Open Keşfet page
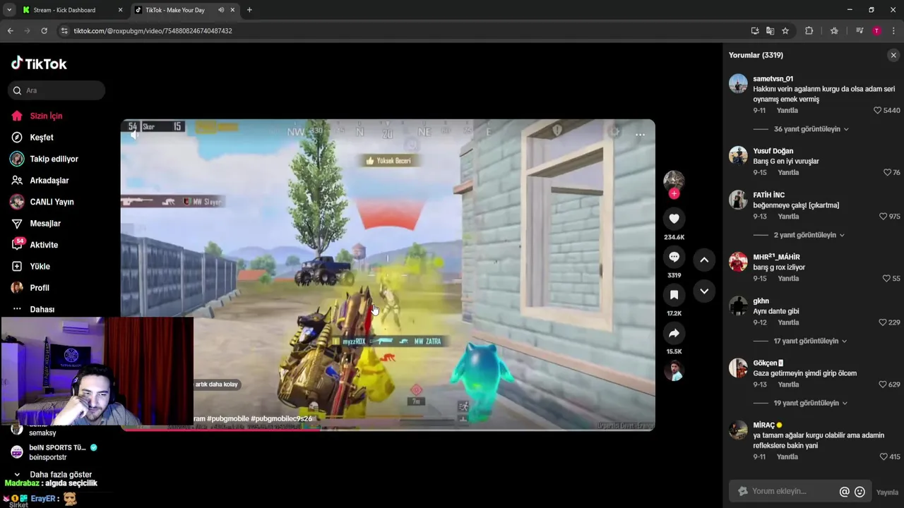 click(x=42, y=138)
